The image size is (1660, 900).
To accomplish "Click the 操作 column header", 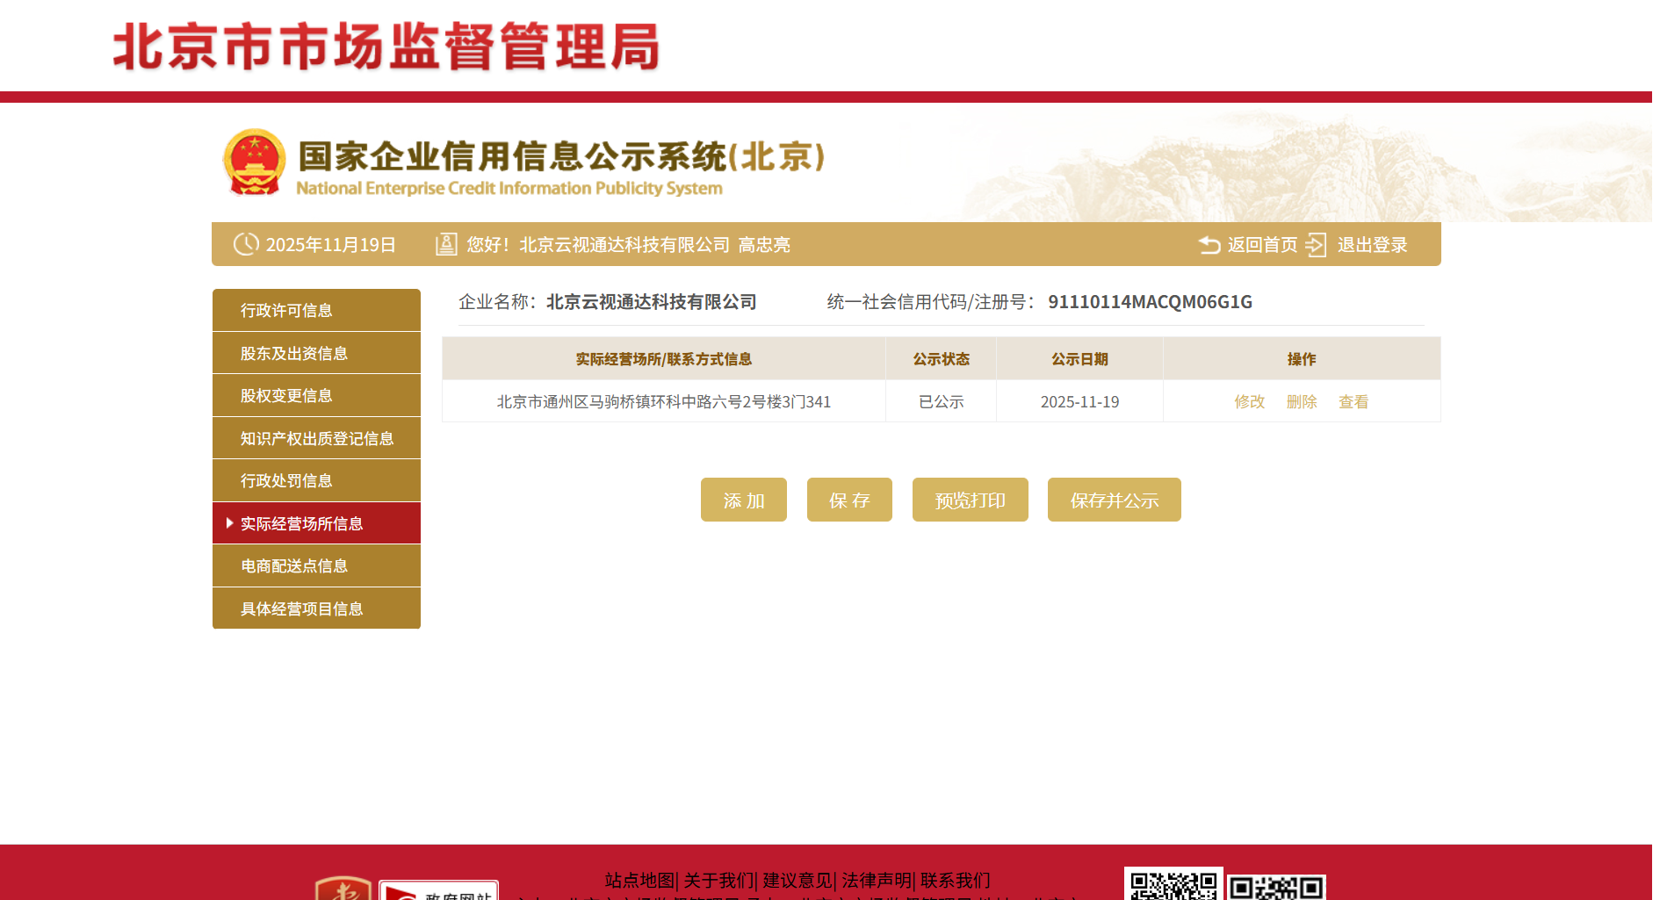I will coord(1302,359).
